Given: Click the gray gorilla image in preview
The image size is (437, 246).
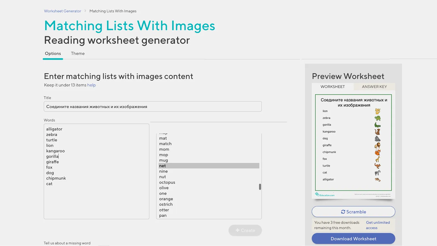Looking at the screenshot, I should [x=377, y=139].
